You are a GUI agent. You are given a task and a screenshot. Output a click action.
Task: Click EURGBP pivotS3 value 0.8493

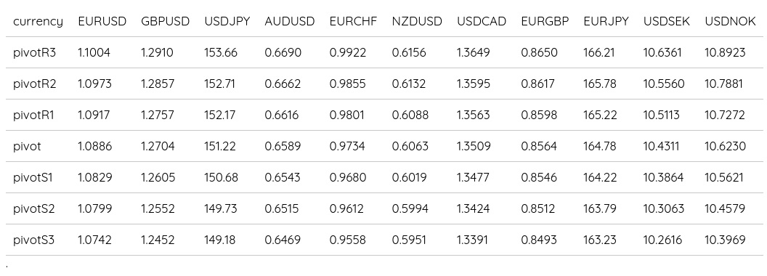[x=538, y=240]
